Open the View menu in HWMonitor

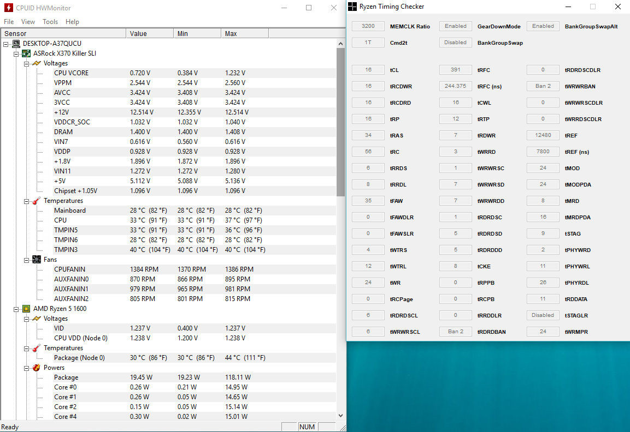tap(28, 22)
